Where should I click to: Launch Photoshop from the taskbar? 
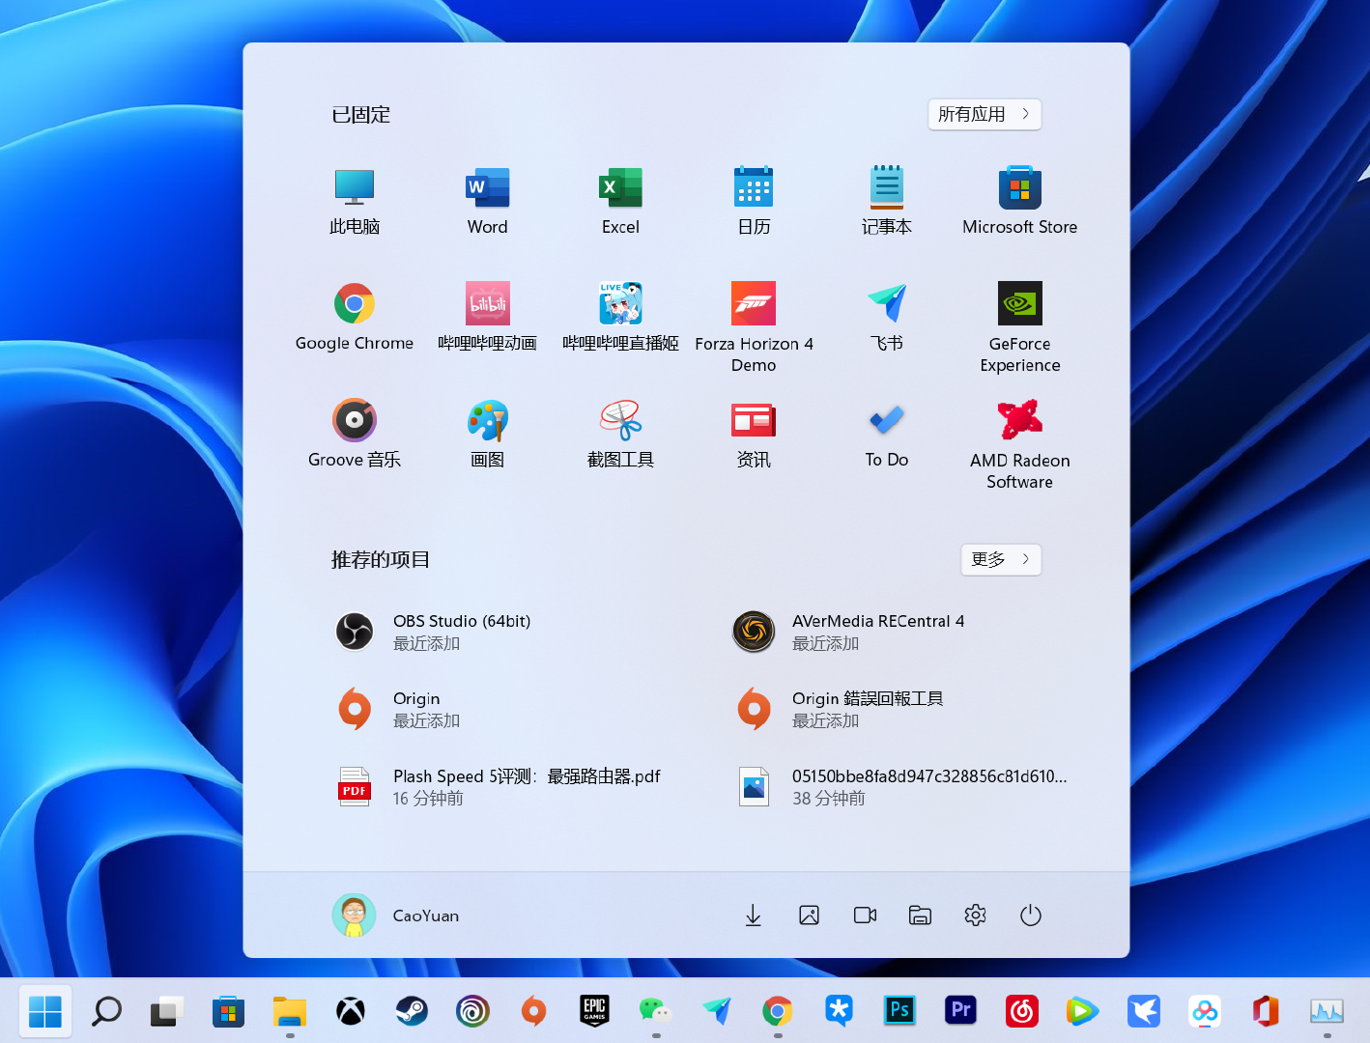pyautogui.click(x=899, y=1011)
